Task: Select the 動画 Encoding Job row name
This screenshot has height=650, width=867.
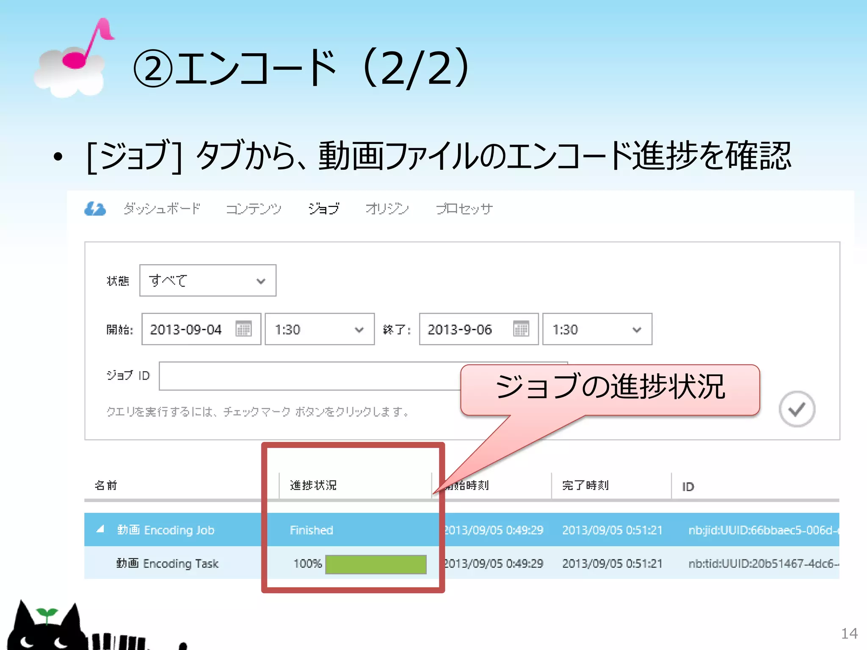Action: [166, 530]
